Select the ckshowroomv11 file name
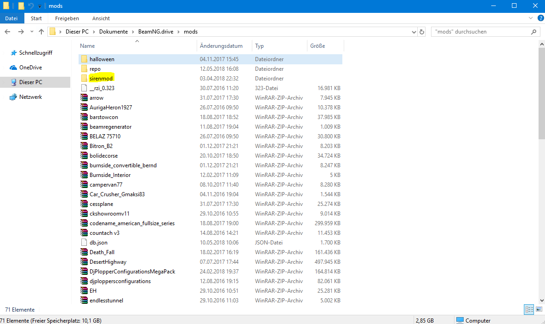545x324 pixels. (109, 214)
